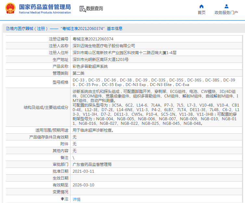Click the document icon before 境内医疗器械
The height and width of the screenshot is (203, 245).
(x=8, y=28)
